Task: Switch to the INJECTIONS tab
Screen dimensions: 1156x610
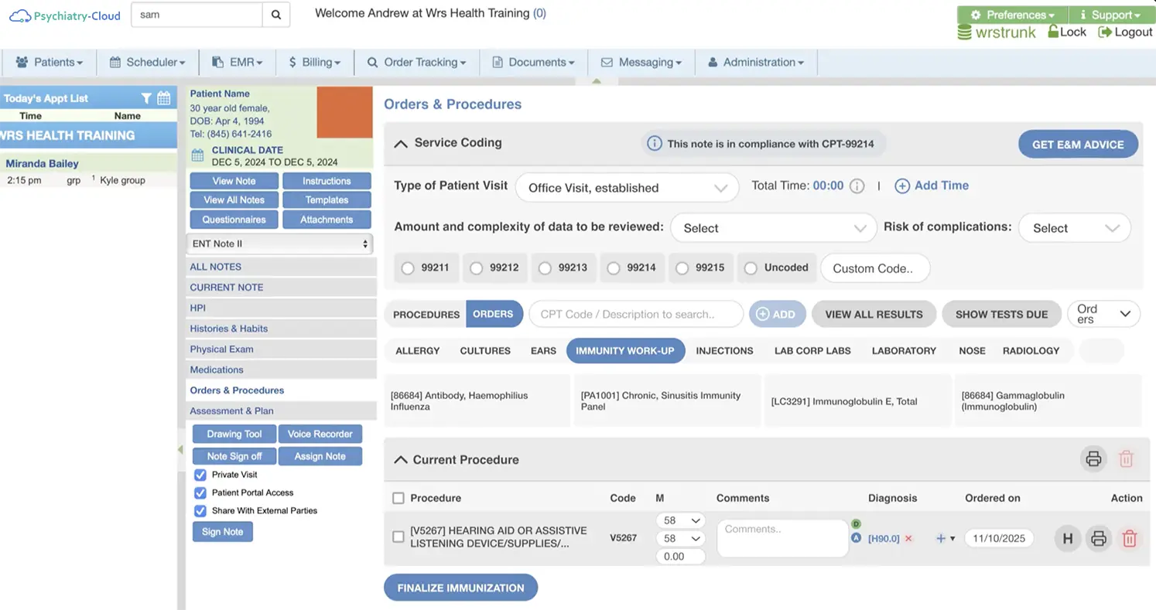Action: point(724,350)
